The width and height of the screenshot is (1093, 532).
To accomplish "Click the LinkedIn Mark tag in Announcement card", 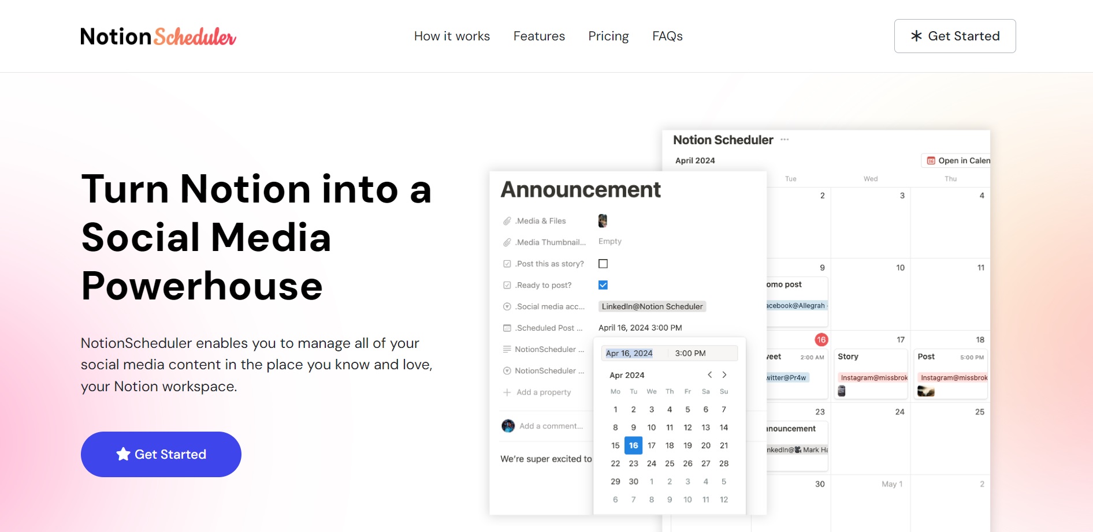I will pyautogui.click(x=797, y=450).
